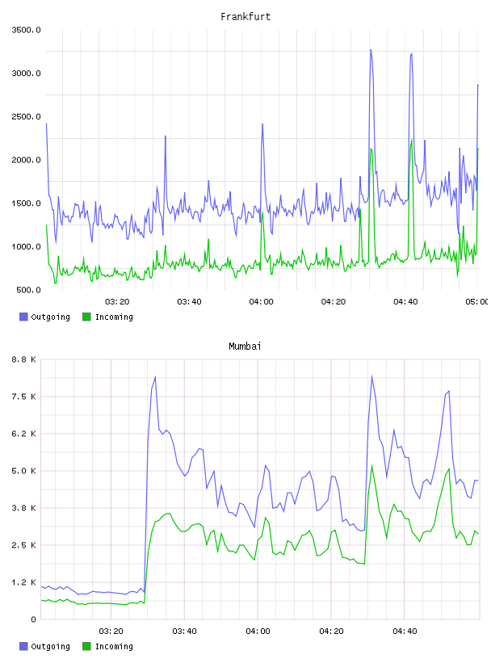The width and height of the screenshot is (491, 659).
Task: Select the Incoming legend label under Mumbai chart
Action: pyautogui.click(x=114, y=646)
